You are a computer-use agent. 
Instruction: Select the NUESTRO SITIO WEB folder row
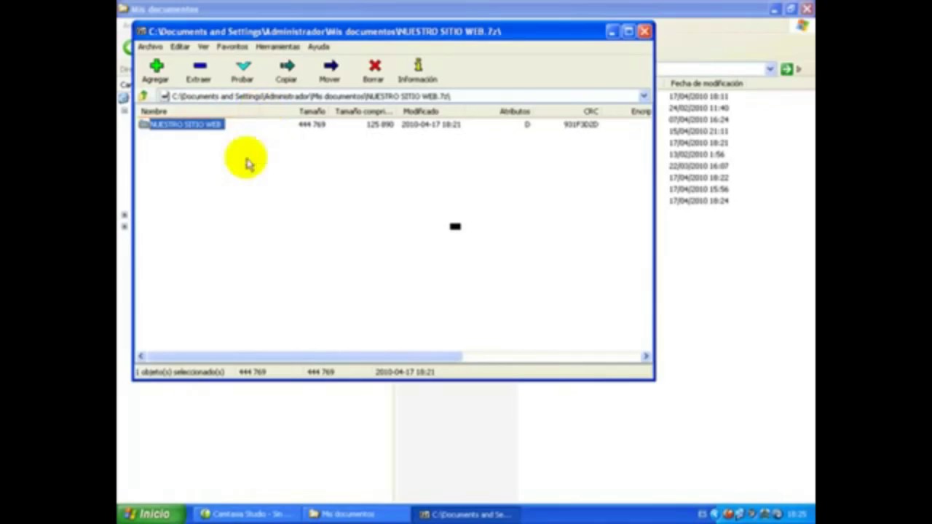click(x=393, y=124)
